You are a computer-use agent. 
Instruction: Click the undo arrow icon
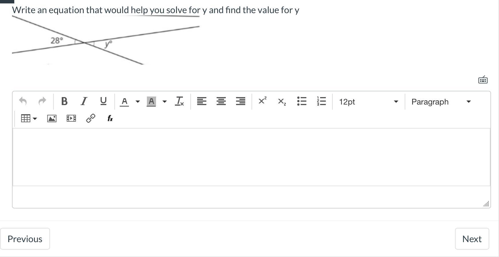[23, 101]
